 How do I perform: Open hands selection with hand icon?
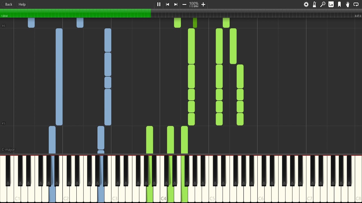tap(348, 4)
